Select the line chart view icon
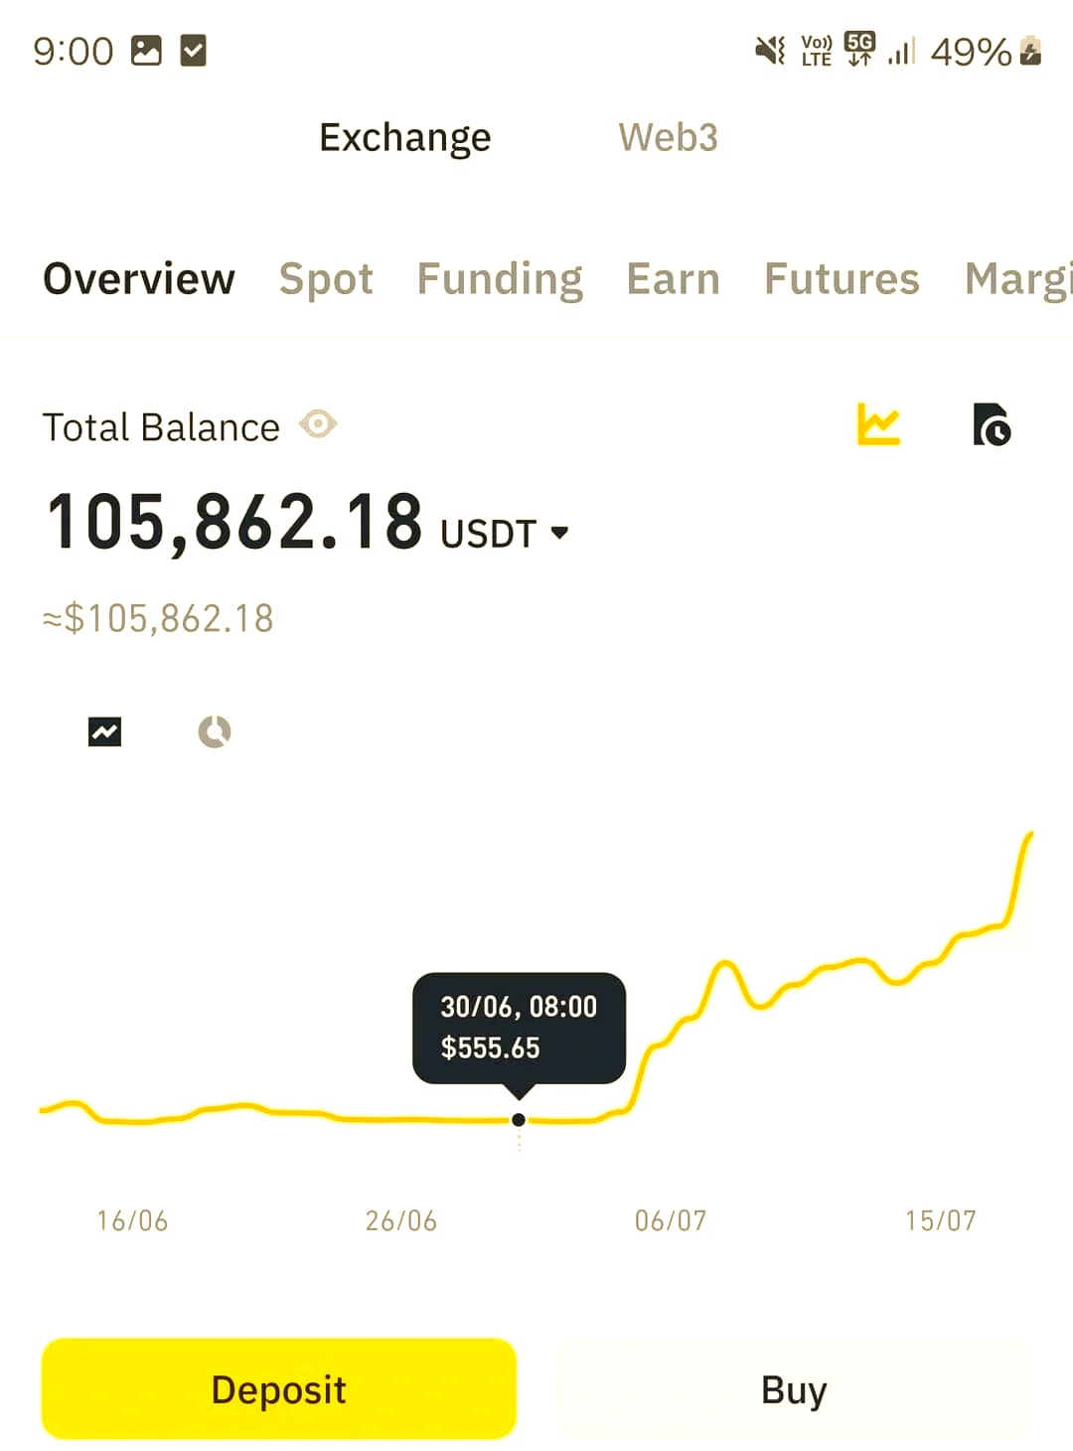Viewport: 1073px width, 1451px height. pyautogui.click(x=104, y=731)
